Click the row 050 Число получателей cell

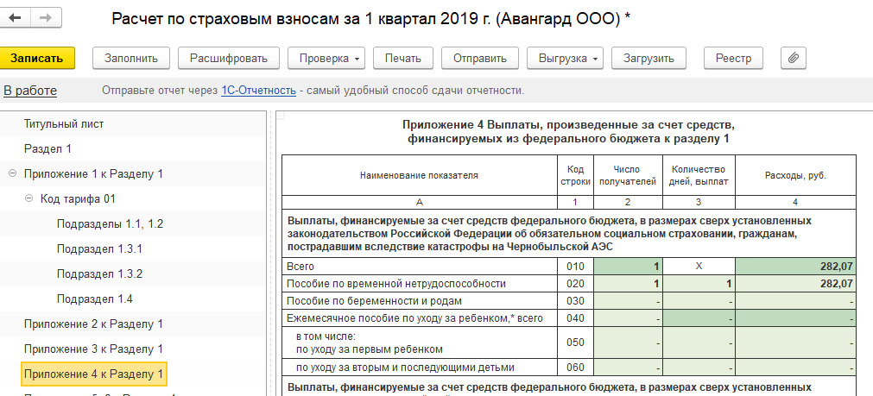click(x=629, y=343)
